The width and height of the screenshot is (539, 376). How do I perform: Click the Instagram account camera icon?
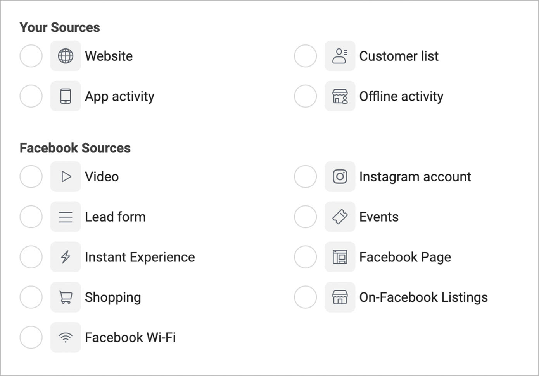(340, 176)
